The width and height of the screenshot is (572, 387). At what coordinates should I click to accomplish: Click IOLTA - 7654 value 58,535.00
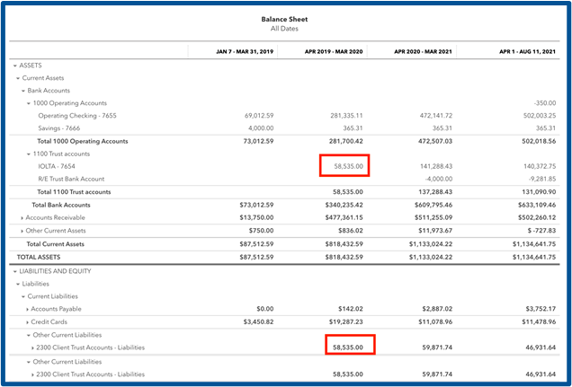(x=348, y=166)
